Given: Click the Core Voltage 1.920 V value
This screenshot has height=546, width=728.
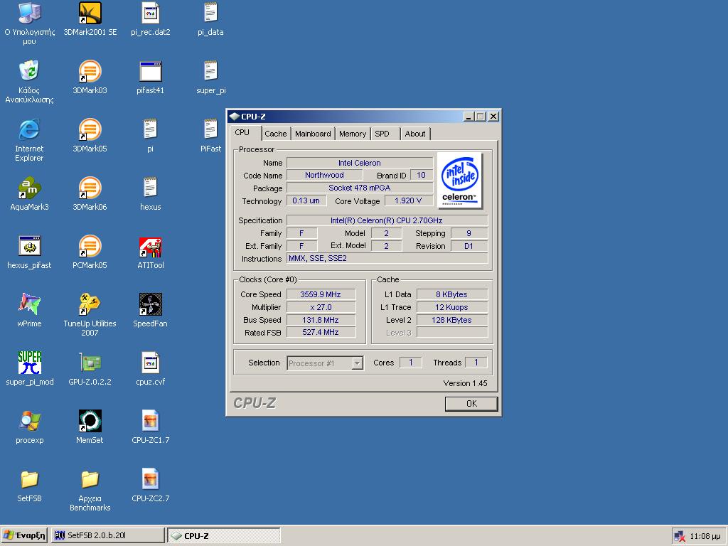Looking at the screenshot, I should (409, 200).
